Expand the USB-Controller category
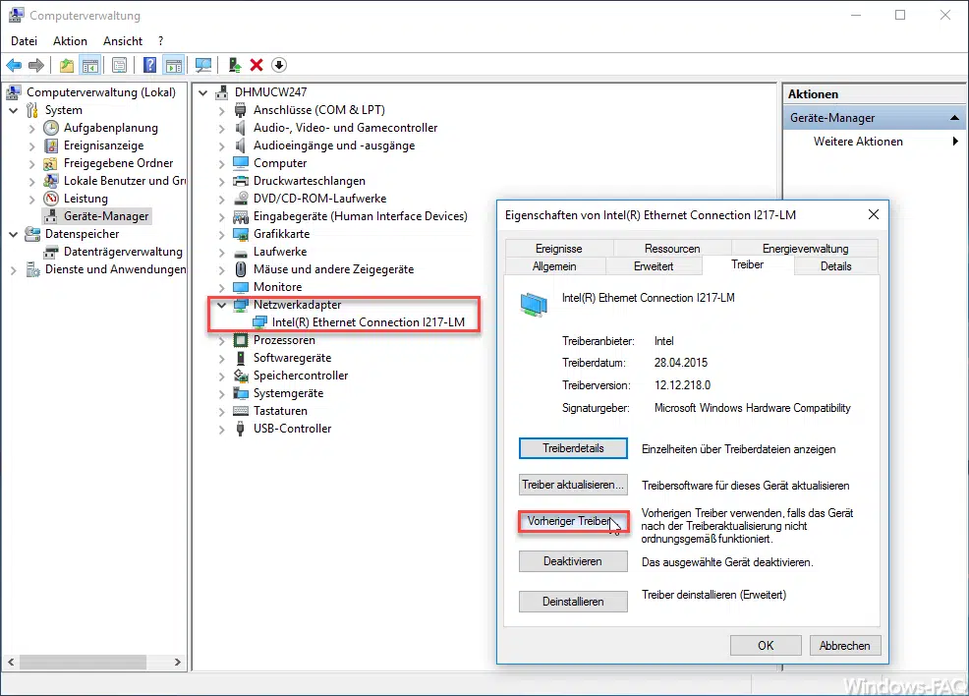This screenshot has width=969, height=696. pos(222,429)
